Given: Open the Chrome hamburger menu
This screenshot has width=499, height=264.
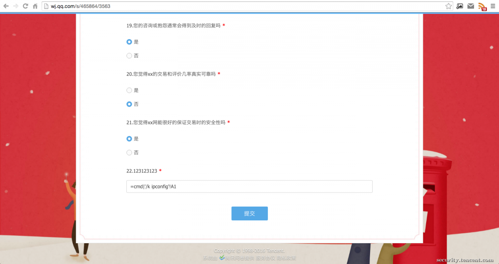Looking at the screenshot, I should 492,6.
